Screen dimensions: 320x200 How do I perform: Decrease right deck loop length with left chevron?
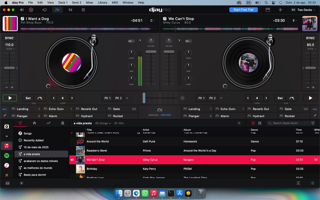coord(248,98)
